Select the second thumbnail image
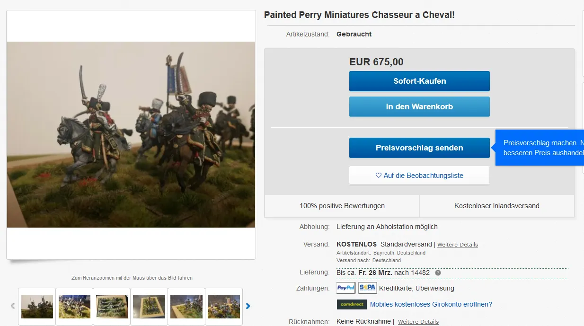 tap(74, 307)
